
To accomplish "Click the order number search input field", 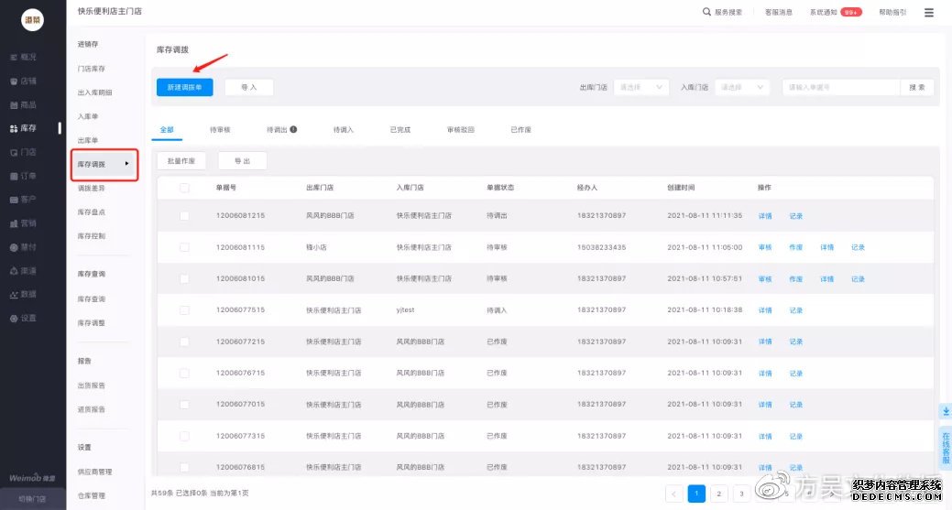I will click(841, 87).
